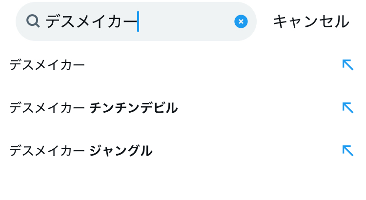
Task: Click デスメイカー prefix in the チンチンデビル suggestion
Action: pyautogui.click(x=47, y=108)
